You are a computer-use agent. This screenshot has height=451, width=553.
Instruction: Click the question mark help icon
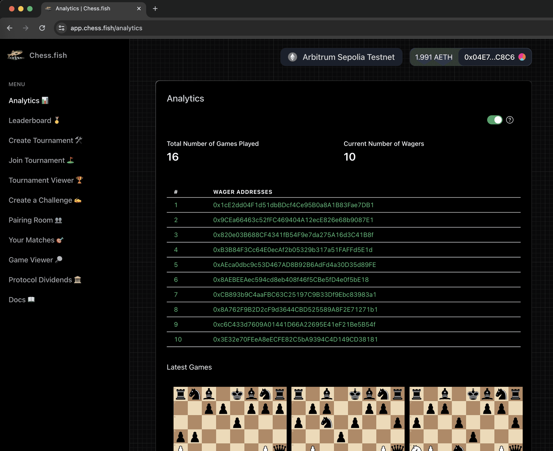[510, 120]
